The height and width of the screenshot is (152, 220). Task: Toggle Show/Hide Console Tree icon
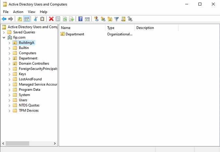coord(27,19)
